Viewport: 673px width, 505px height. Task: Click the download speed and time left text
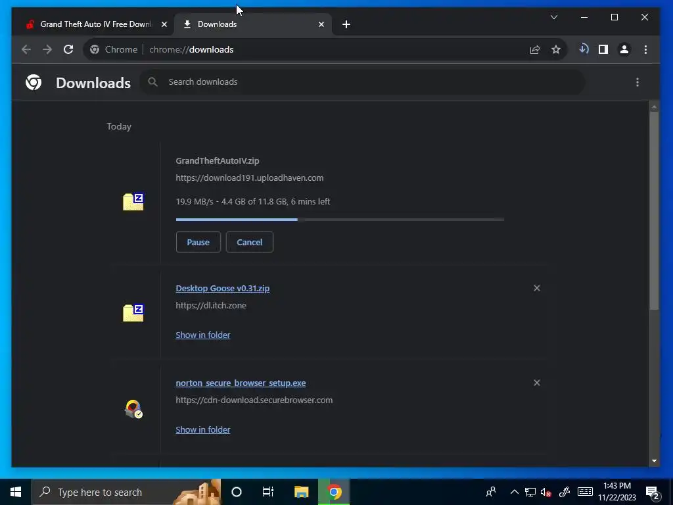(253, 201)
